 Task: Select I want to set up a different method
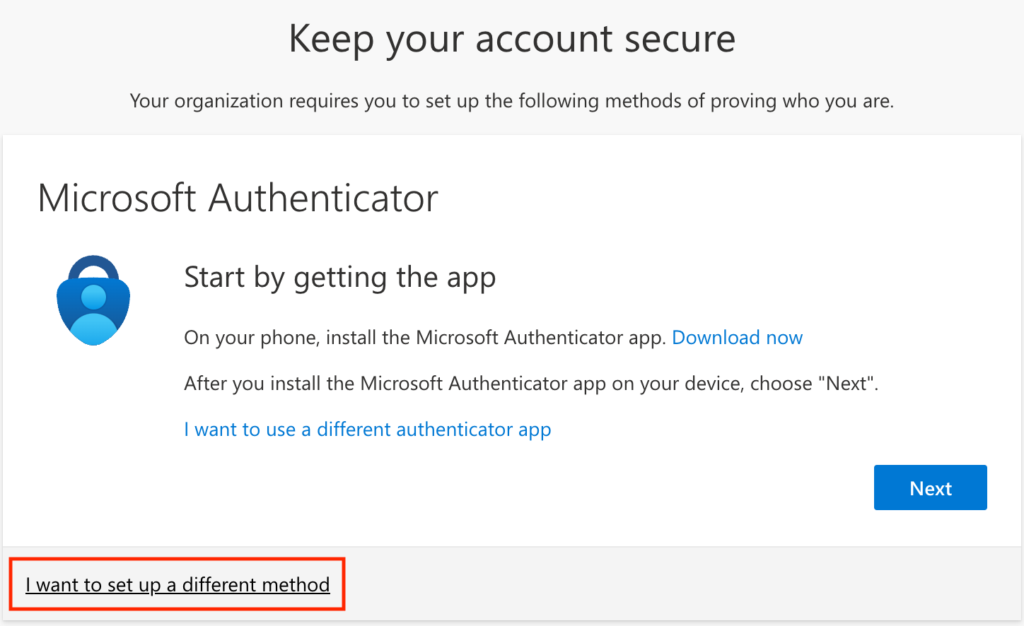(x=178, y=585)
